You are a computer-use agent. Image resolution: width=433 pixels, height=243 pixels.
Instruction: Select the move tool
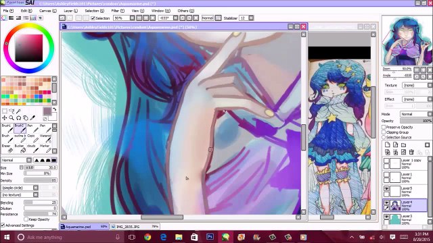tap(5, 118)
